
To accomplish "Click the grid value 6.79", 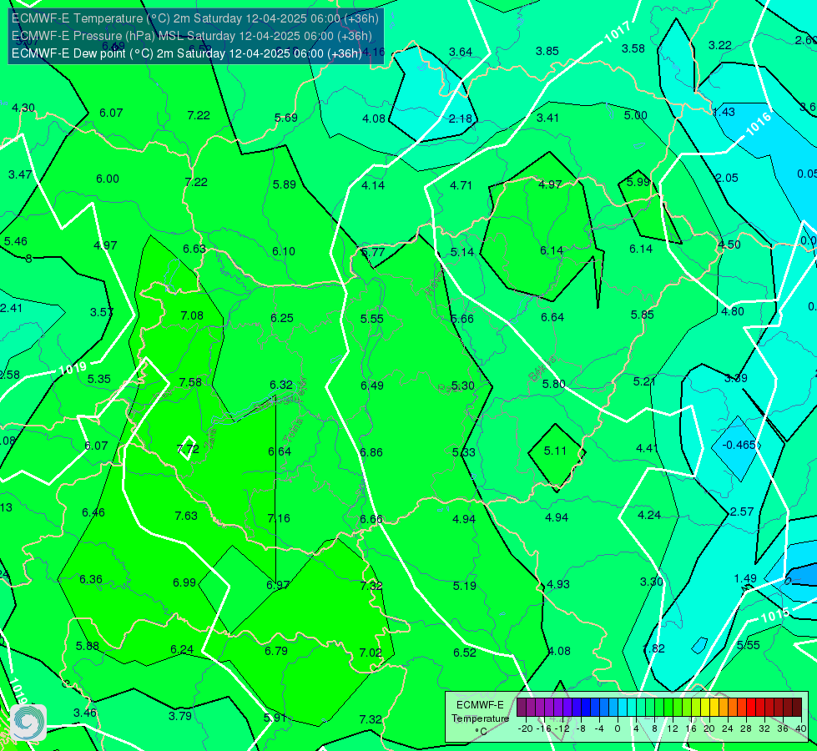I will pyautogui.click(x=276, y=651).
